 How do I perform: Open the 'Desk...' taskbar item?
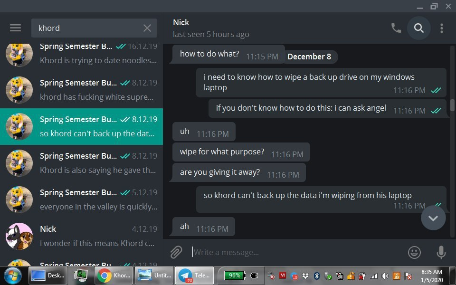(x=48, y=275)
